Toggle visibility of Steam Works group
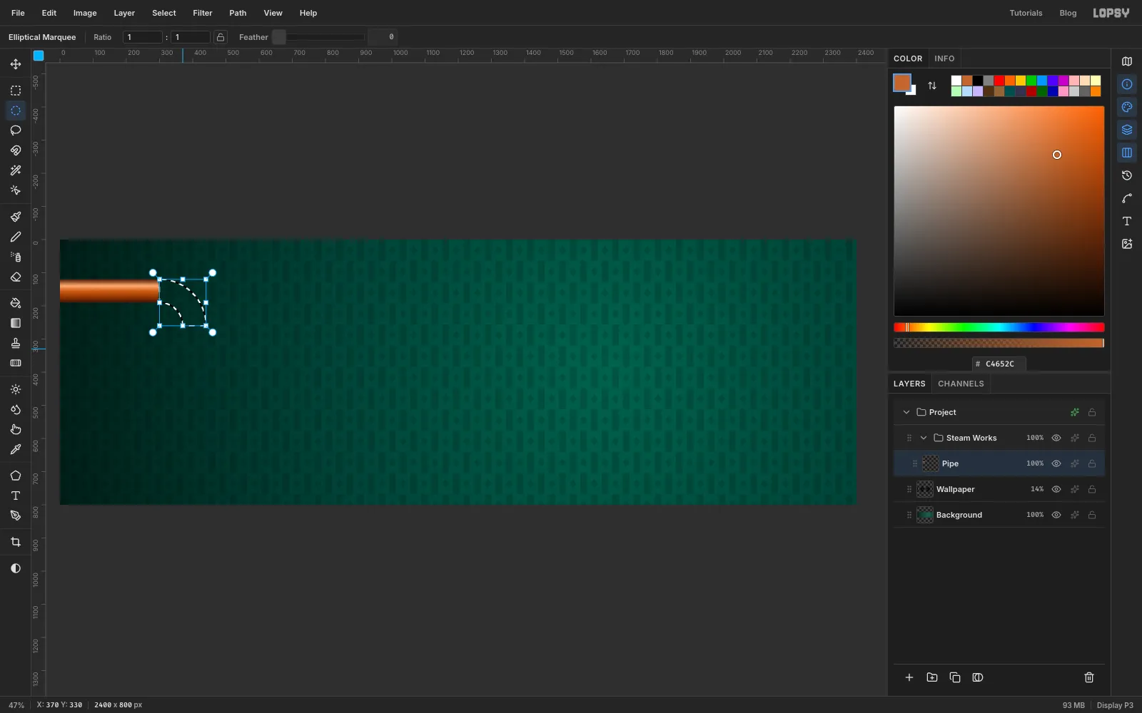1142x713 pixels. coord(1056,438)
